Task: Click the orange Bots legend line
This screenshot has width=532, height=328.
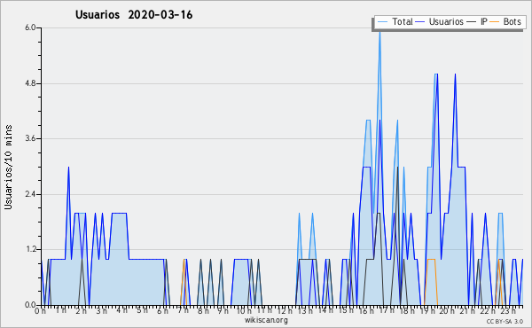Action: [x=495, y=22]
